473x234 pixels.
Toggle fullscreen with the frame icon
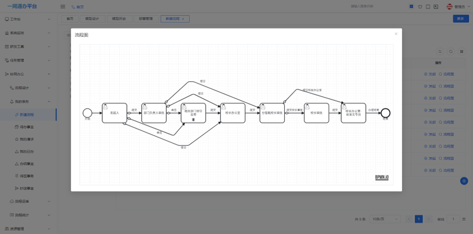[428, 7]
